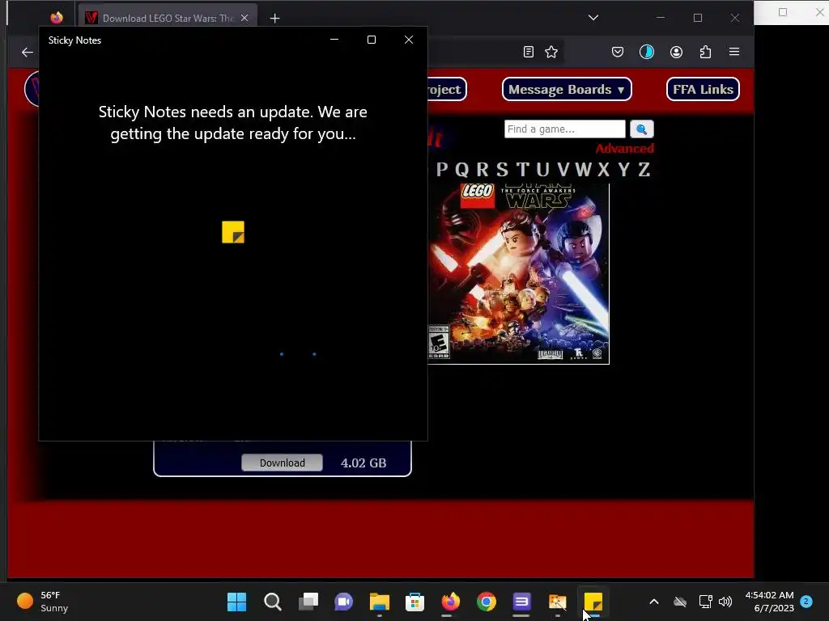This screenshot has width=829, height=621.
Task: Minimize the Sticky Notes window
Action: tap(334, 40)
